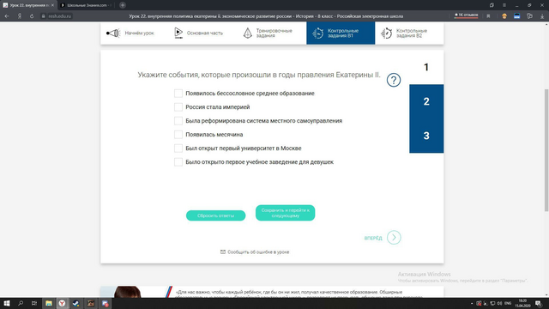Go to question number 2
This screenshot has width=549, height=309.
click(x=426, y=101)
